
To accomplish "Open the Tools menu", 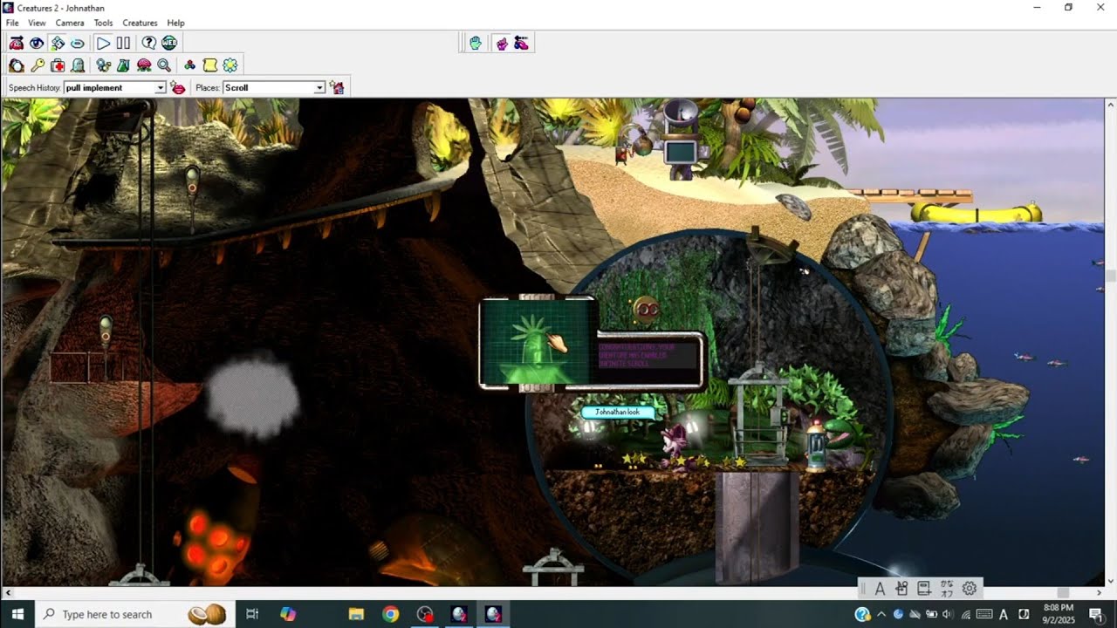I will (103, 23).
